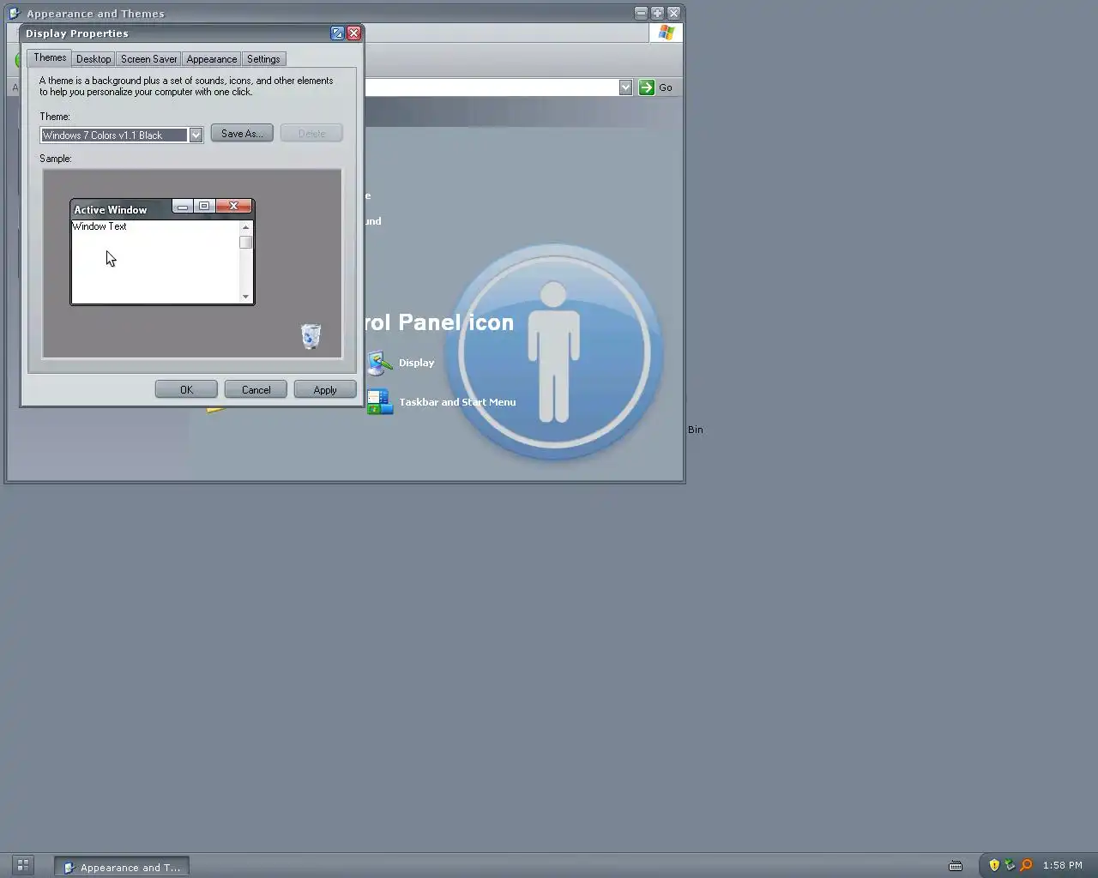This screenshot has width=1098, height=878.
Task: Click the Windows flag logo icon
Action: click(x=667, y=33)
